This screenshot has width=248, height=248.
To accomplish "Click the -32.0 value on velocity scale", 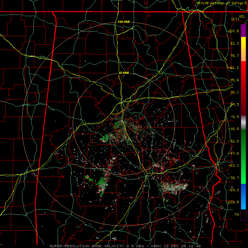I will coord(233,141).
